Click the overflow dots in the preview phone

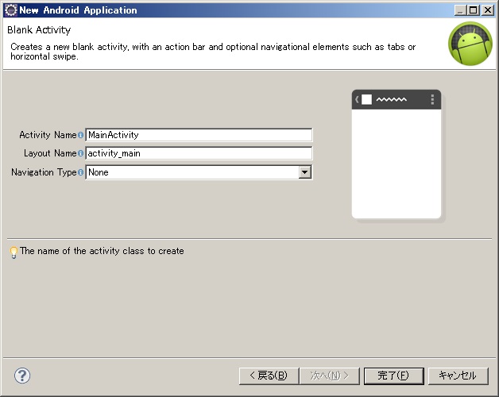pyautogui.click(x=432, y=99)
